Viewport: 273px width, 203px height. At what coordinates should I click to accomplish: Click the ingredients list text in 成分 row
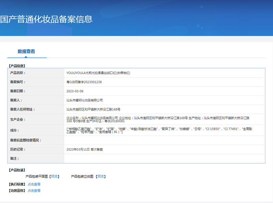pos(159,130)
